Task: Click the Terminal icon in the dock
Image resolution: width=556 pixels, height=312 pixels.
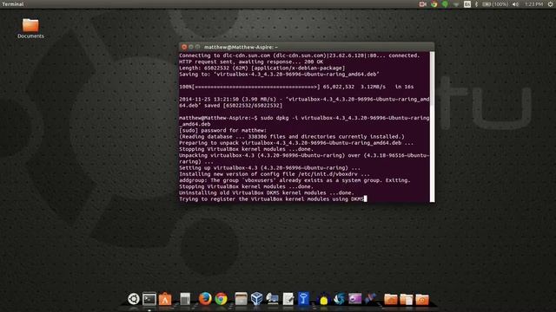Action: (149, 299)
